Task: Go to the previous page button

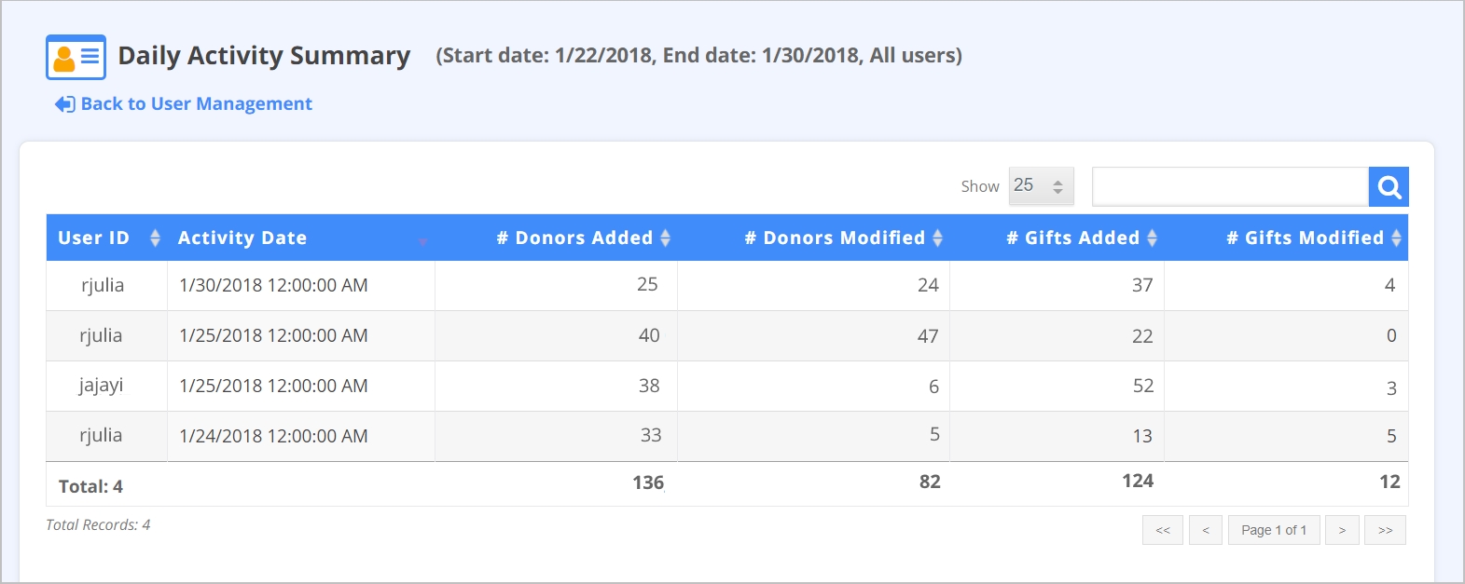Action: [x=1206, y=530]
